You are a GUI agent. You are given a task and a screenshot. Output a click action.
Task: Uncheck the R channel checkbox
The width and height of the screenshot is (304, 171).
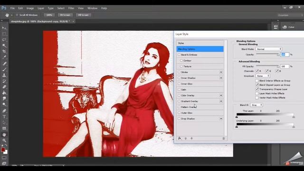(257, 71)
